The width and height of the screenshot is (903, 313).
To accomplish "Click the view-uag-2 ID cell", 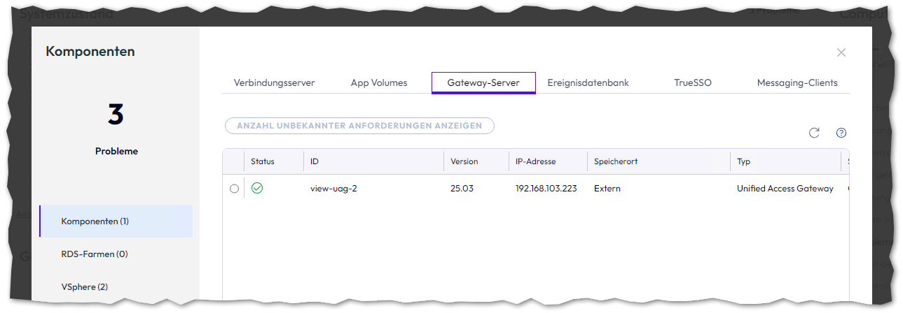I will 333,189.
